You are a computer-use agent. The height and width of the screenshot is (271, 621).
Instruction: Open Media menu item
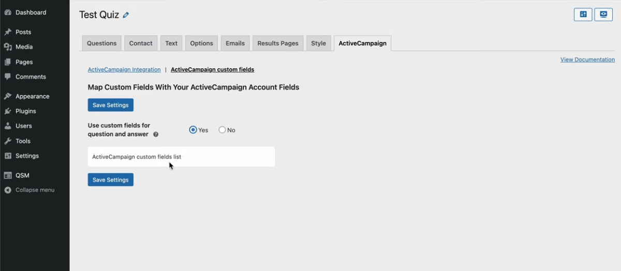[24, 47]
